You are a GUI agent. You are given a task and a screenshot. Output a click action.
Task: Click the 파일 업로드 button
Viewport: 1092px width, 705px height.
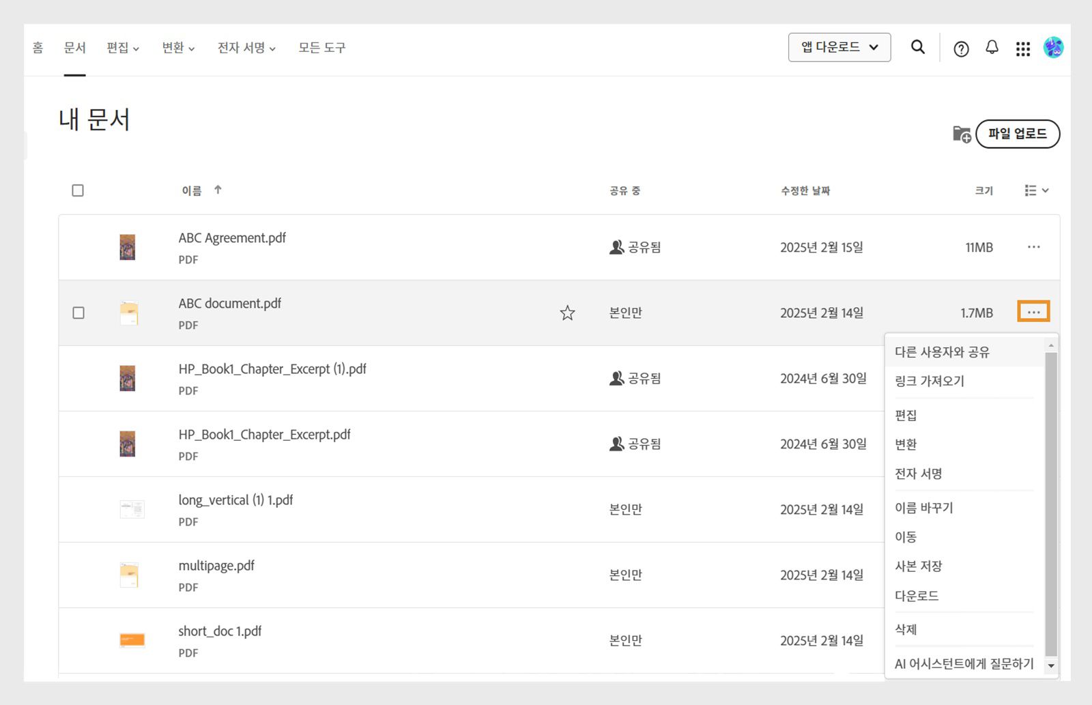tap(1018, 134)
